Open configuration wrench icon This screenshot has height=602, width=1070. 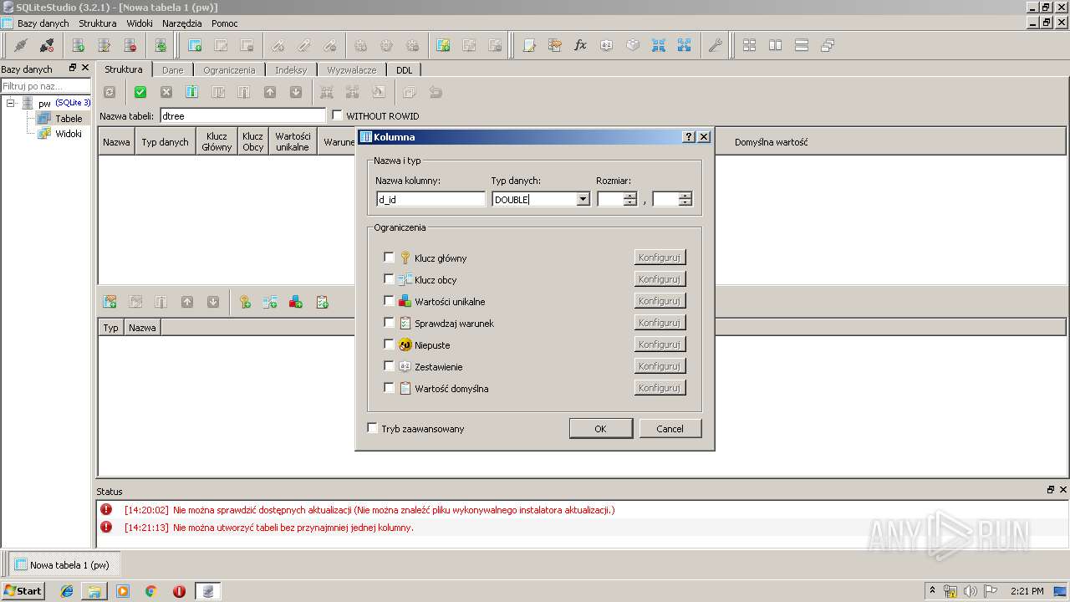715,45
